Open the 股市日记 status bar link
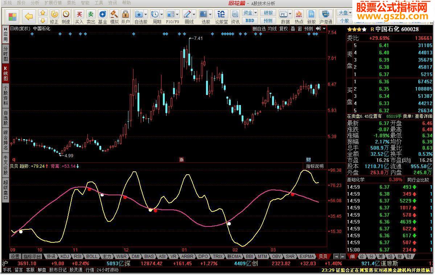 (x=58, y=270)
